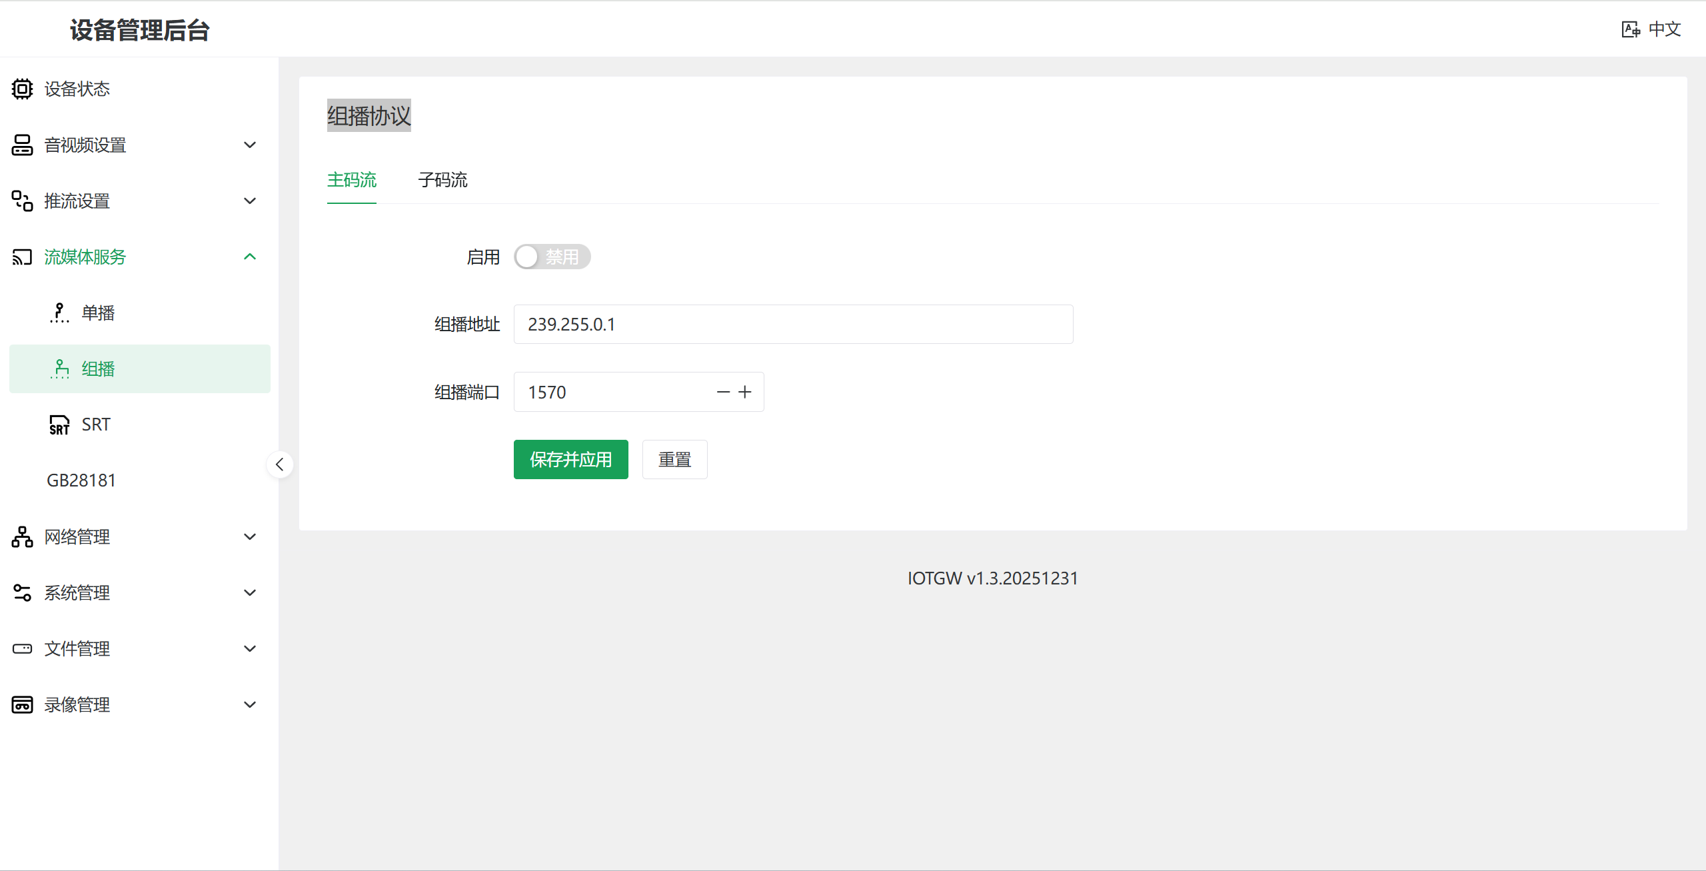Click the 音视频设置 sidebar icon

[22, 145]
